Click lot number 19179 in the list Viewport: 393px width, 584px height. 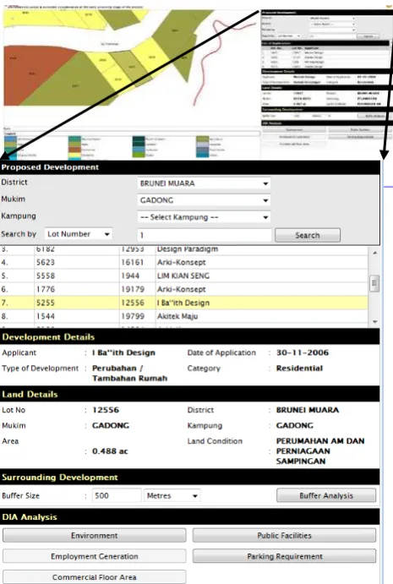[132, 289]
